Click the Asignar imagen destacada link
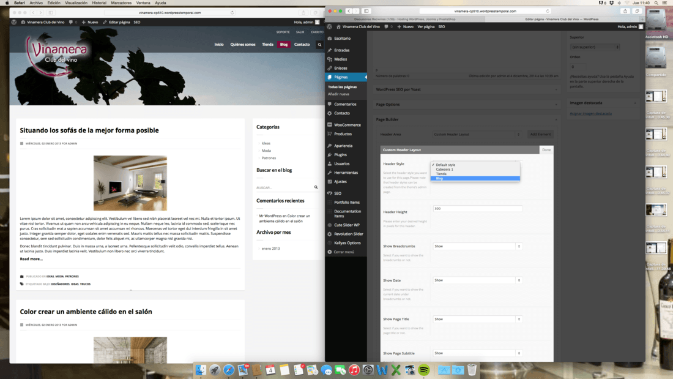The image size is (673, 379). (x=590, y=114)
